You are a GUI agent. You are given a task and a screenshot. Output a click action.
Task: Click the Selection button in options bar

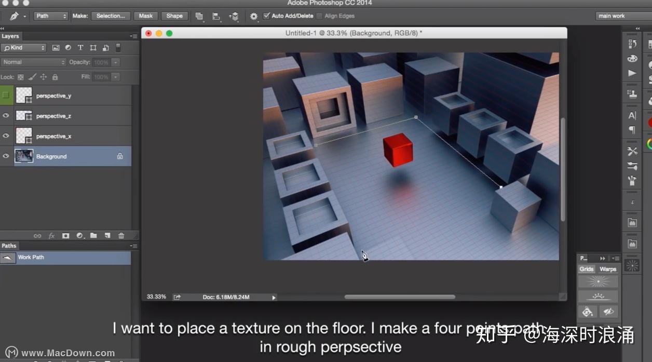coord(111,16)
